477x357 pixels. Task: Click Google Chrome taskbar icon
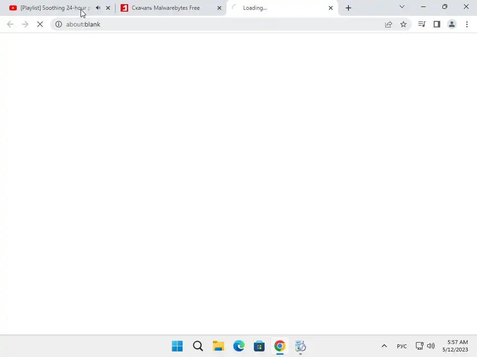[x=280, y=346]
